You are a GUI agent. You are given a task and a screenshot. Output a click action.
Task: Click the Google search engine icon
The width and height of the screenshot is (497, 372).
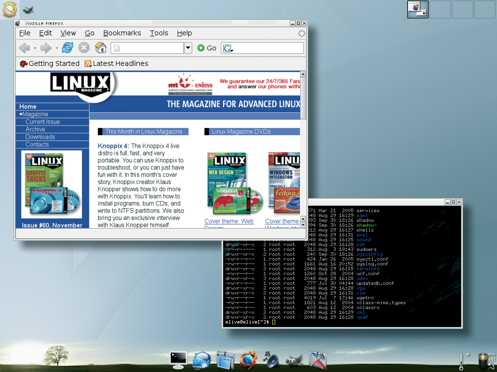[228, 48]
